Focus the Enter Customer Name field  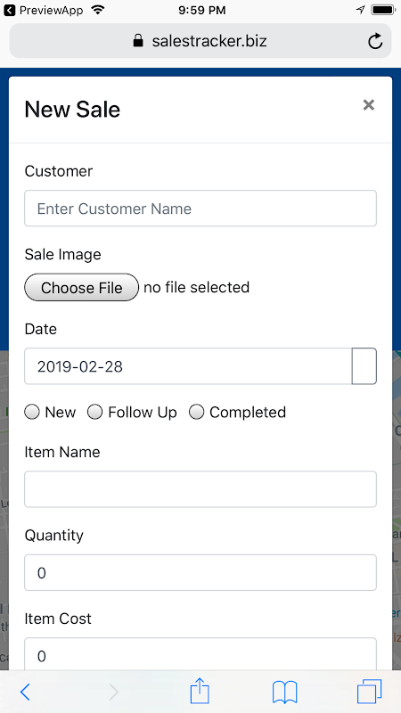(x=200, y=209)
